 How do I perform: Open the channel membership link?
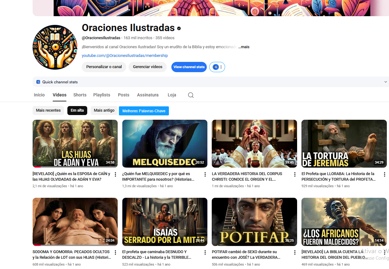tap(125, 56)
